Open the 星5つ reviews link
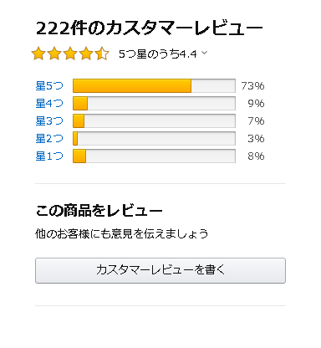The image size is (321, 348). (x=49, y=85)
